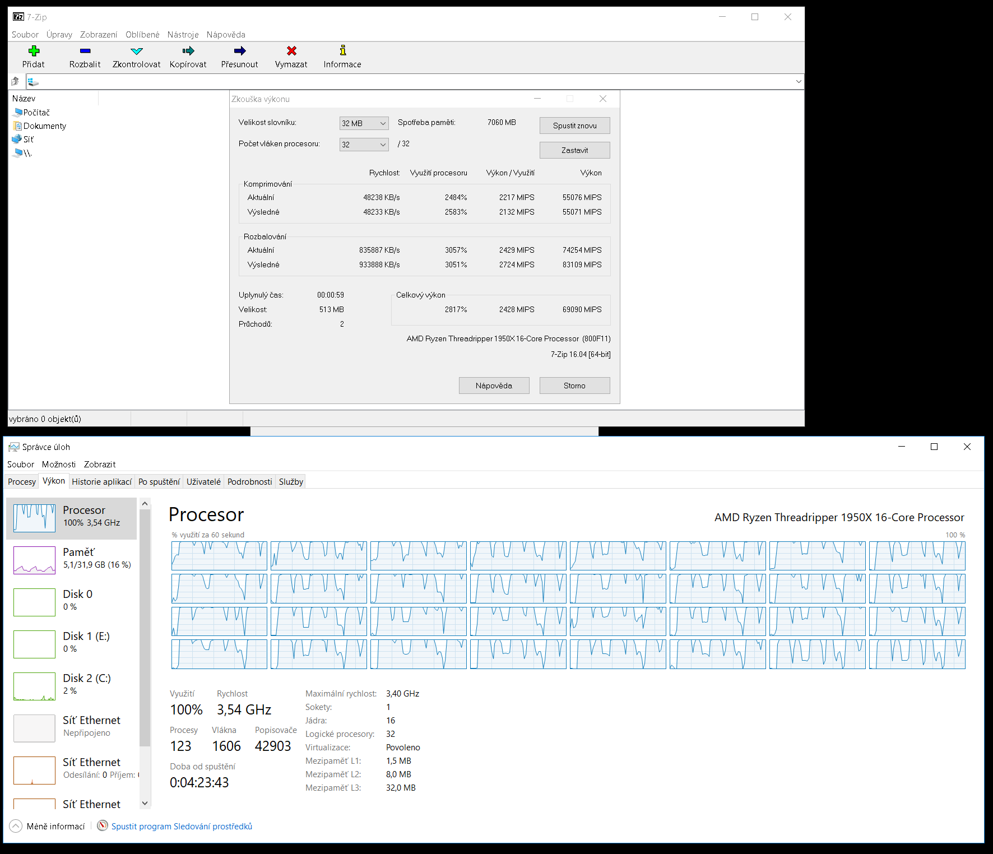Click the Zkontrolovat test icon

click(136, 51)
